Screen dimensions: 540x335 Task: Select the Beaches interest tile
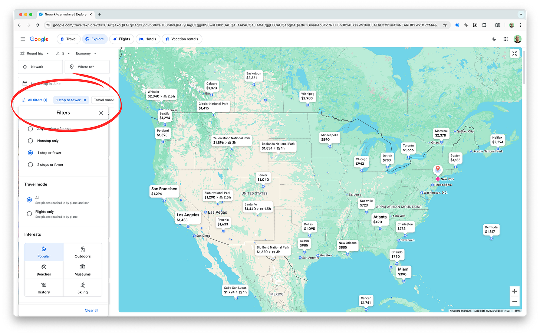(44, 270)
